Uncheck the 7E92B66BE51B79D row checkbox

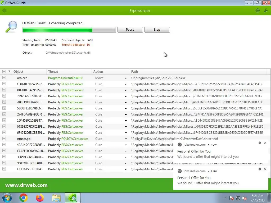tap(4, 96)
